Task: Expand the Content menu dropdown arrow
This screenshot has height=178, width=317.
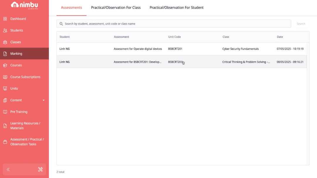Action: pos(44,100)
